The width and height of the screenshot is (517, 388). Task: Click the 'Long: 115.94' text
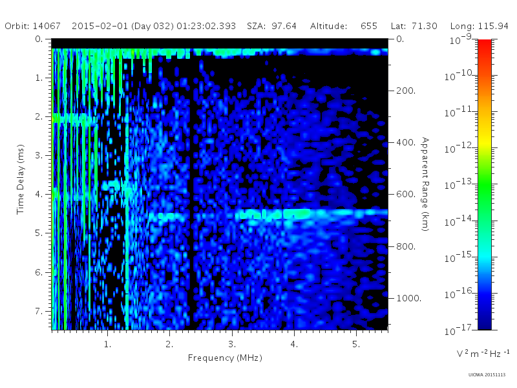pos(480,26)
